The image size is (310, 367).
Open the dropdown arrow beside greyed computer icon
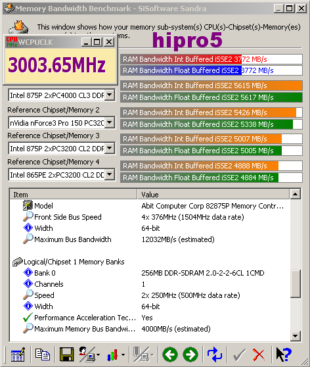(x=152, y=355)
